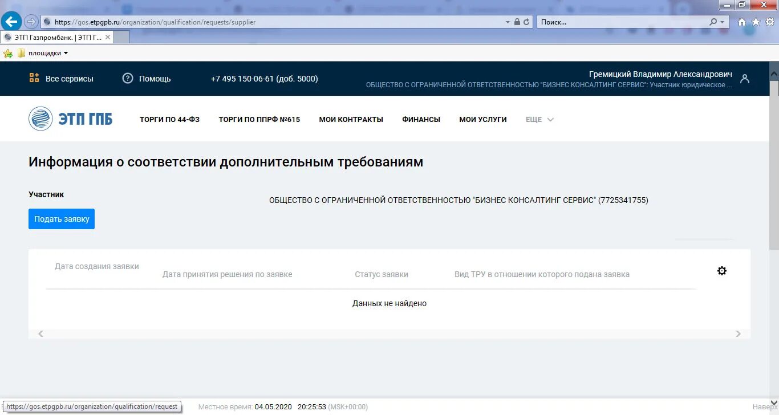Open search provider dropdown arrow
The image size is (779, 415).
(723, 22)
